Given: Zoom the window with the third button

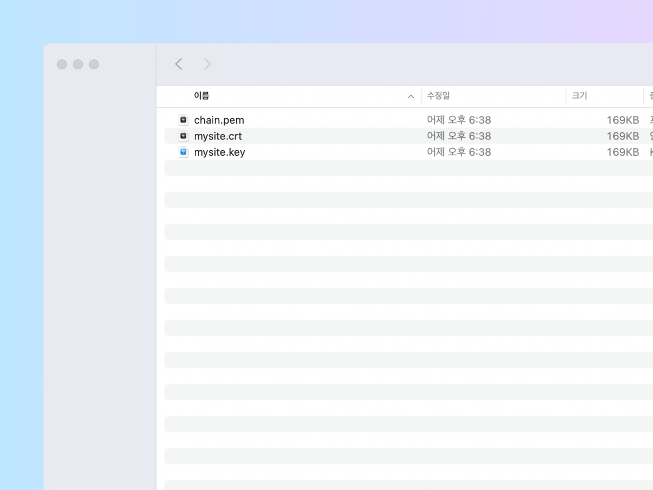Looking at the screenshot, I should point(94,64).
